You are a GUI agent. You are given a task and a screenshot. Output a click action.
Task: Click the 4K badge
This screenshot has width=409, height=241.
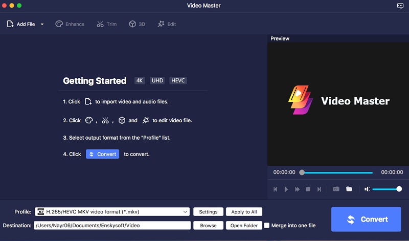(x=140, y=80)
